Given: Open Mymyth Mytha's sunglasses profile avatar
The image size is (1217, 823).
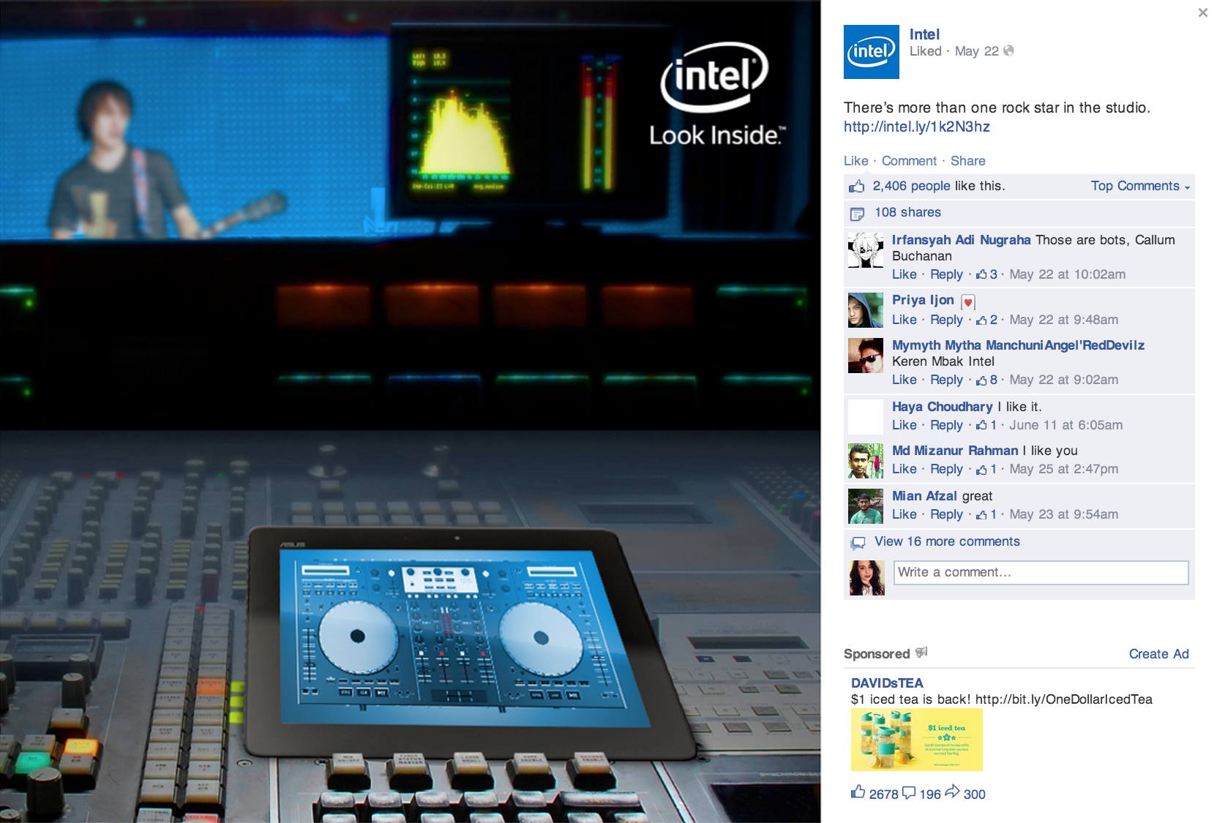Looking at the screenshot, I should tap(866, 356).
